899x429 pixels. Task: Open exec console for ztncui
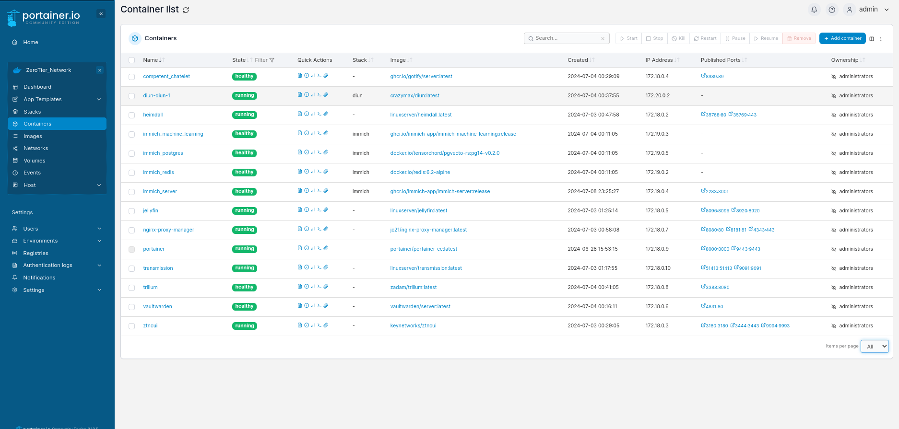click(x=319, y=325)
